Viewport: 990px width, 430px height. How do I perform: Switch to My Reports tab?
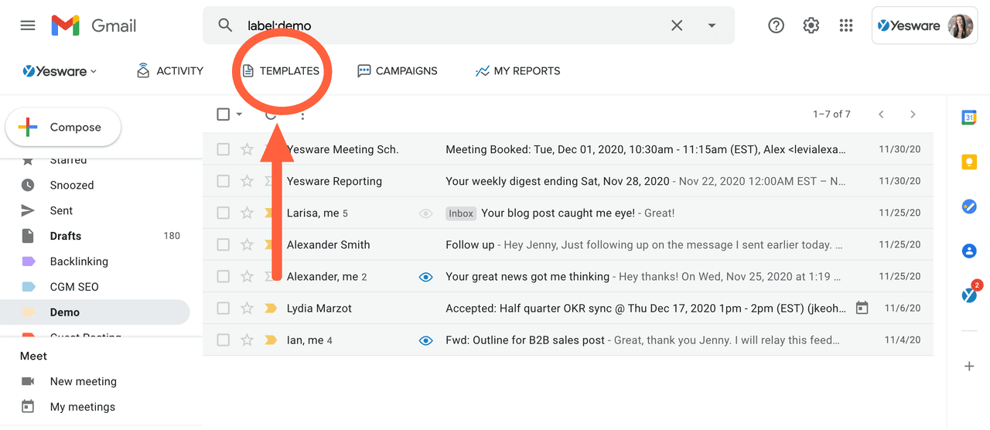pos(517,71)
